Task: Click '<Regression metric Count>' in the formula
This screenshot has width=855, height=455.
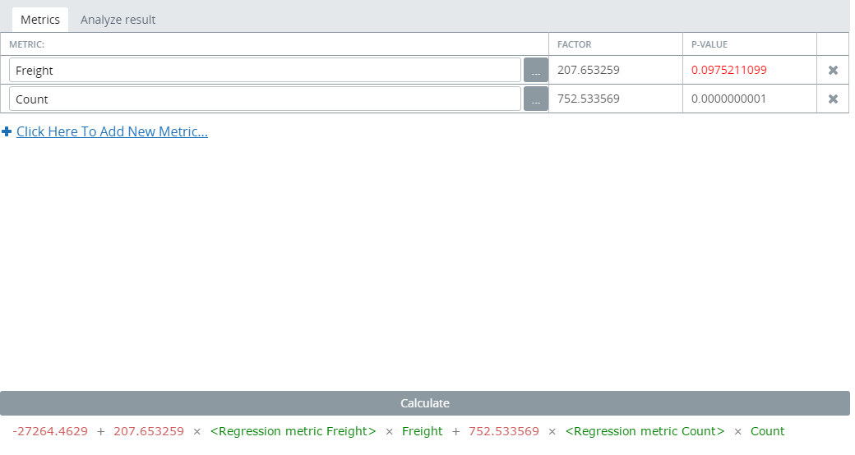Action: [x=645, y=431]
